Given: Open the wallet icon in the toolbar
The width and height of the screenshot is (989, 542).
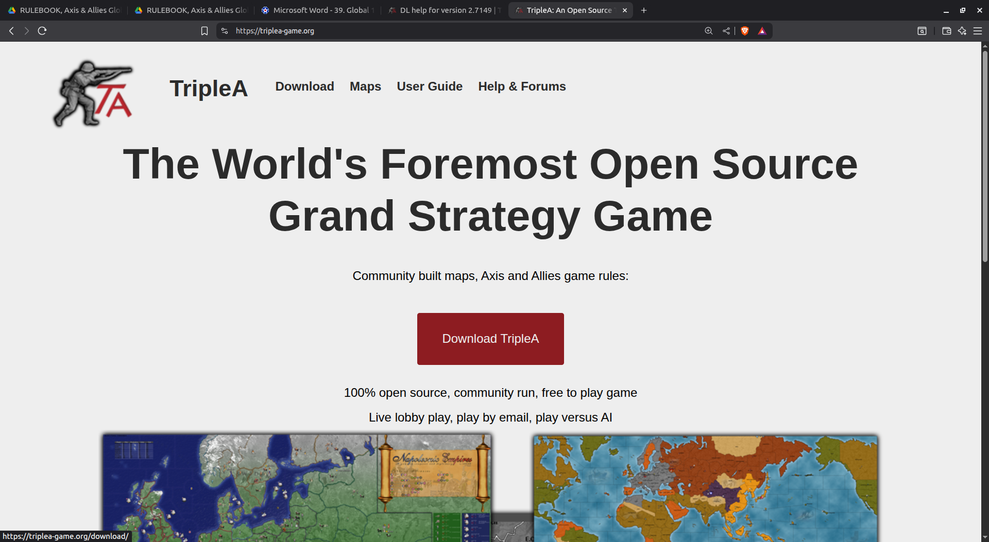Looking at the screenshot, I should point(946,31).
